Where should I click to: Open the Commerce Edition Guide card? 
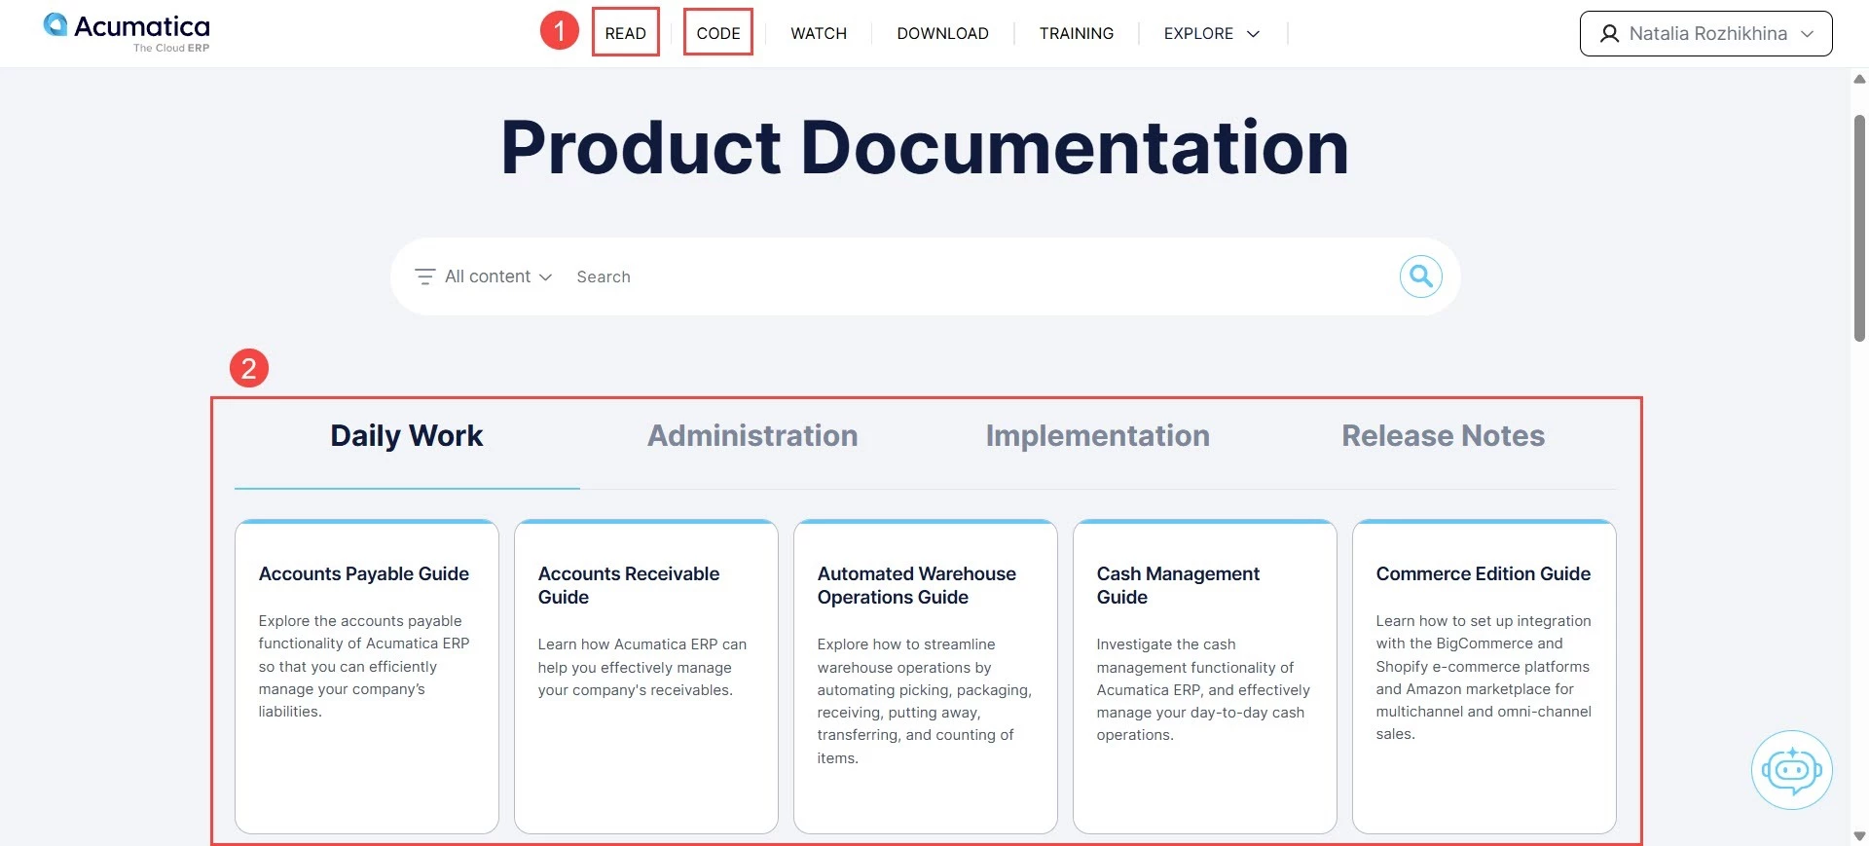pyautogui.click(x=1484, y=677)
